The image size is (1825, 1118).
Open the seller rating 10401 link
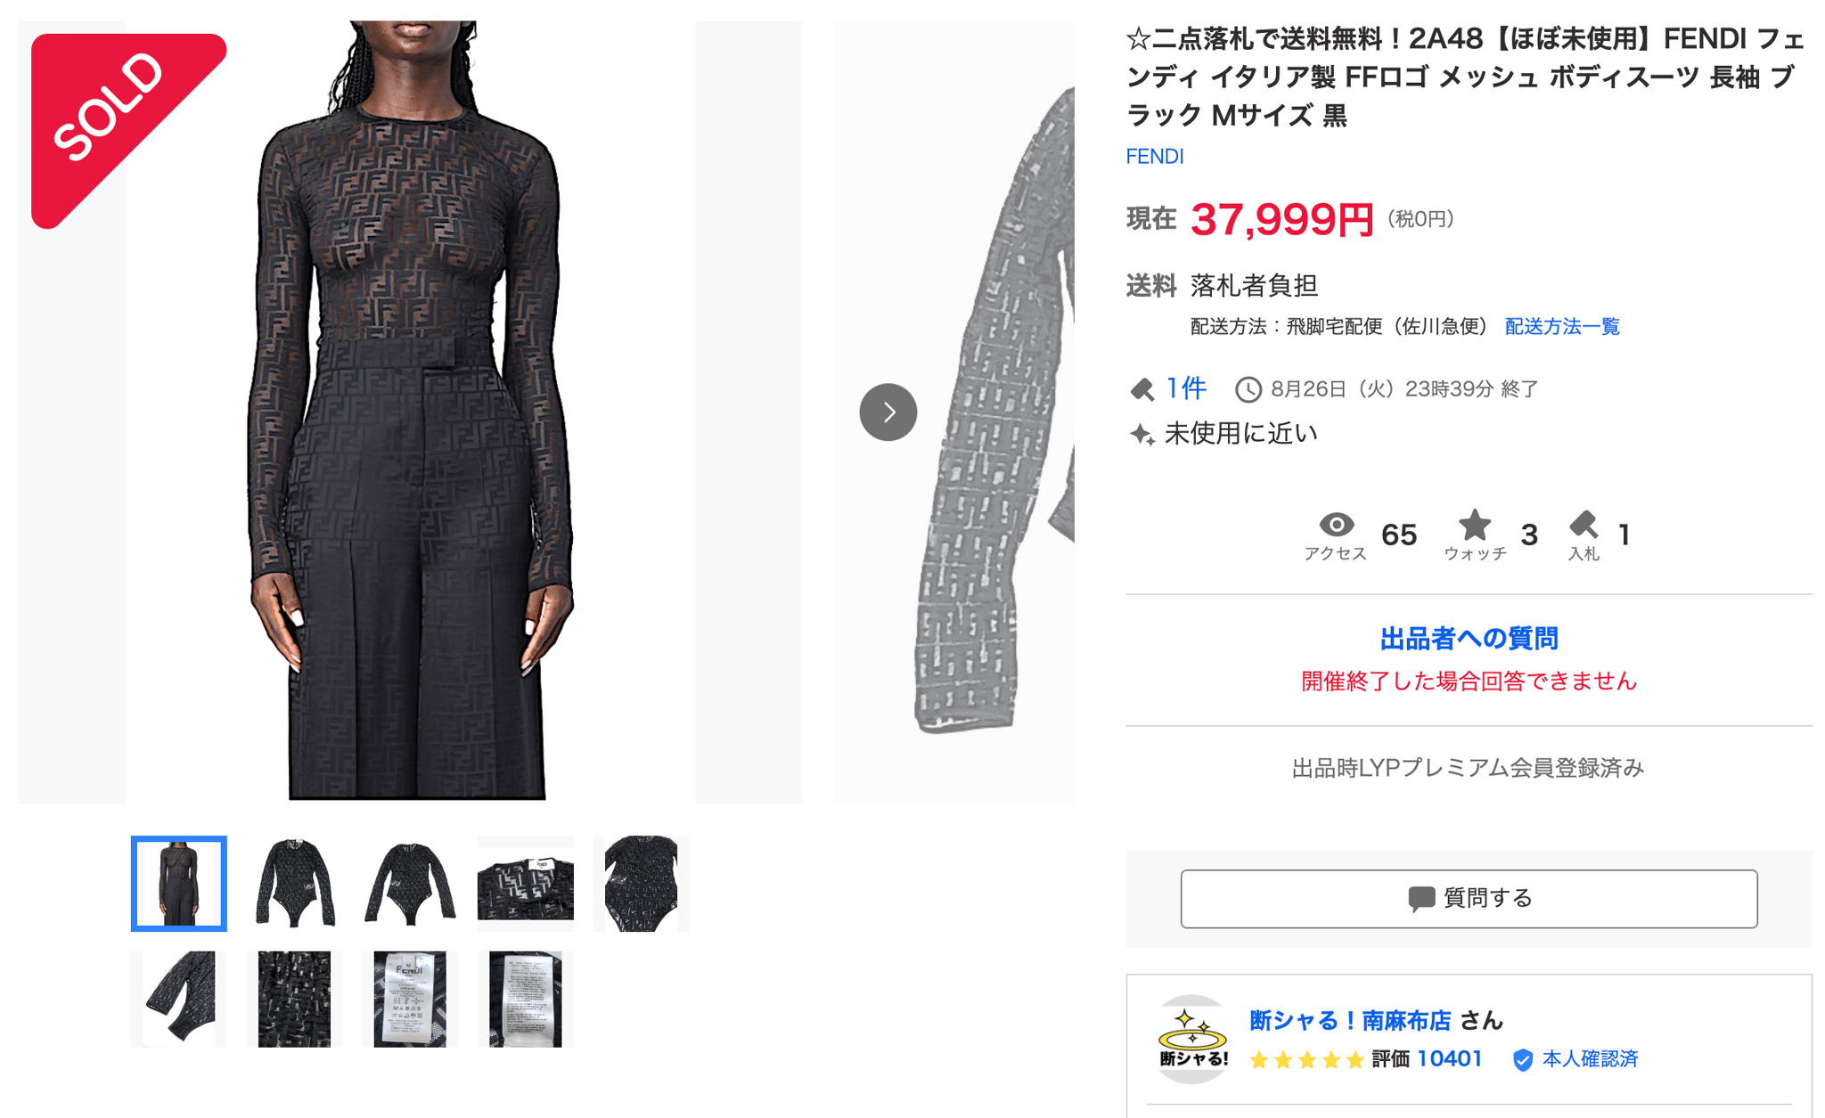pos(1449,1059)
